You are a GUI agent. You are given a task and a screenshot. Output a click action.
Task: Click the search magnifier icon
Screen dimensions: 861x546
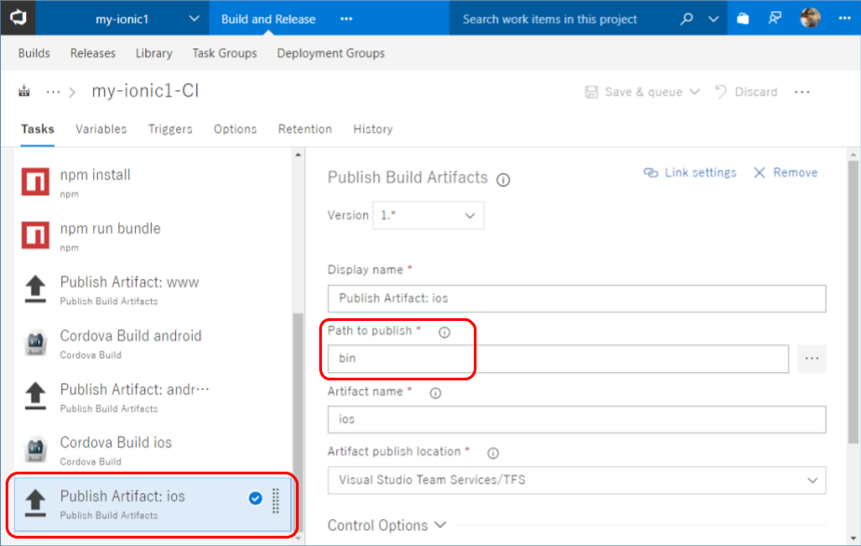tap(686, 20)
